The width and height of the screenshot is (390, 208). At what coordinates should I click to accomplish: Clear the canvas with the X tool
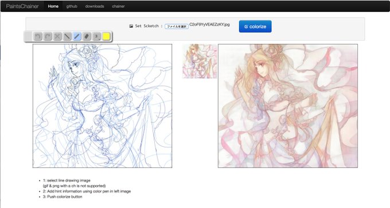pos(57,37)
